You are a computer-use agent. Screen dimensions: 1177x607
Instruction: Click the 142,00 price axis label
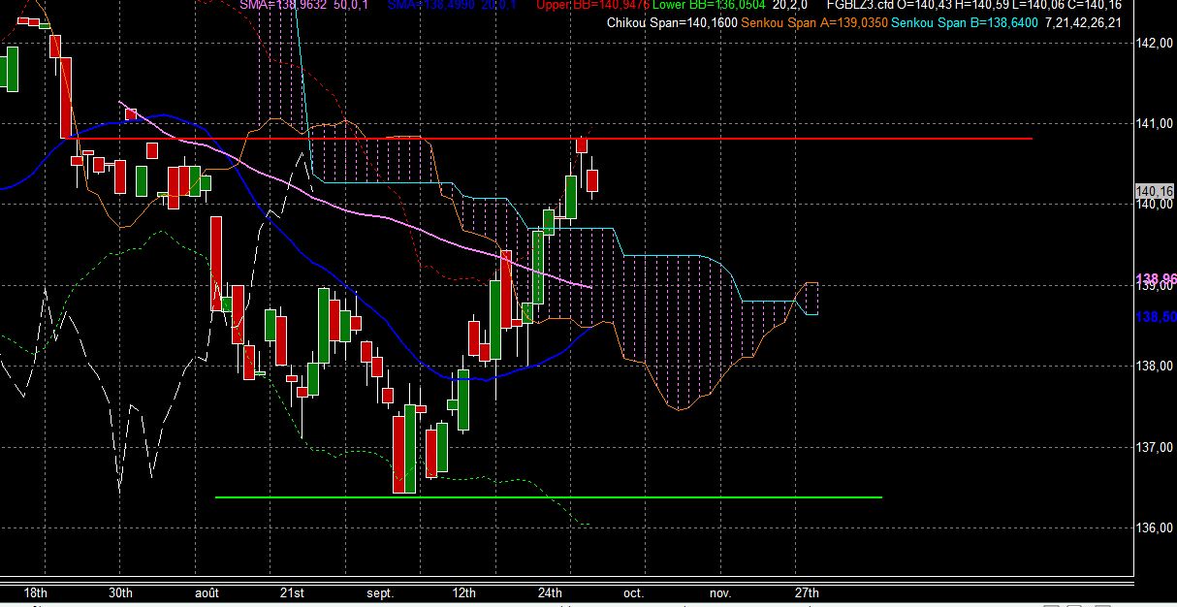point(1156,44)
